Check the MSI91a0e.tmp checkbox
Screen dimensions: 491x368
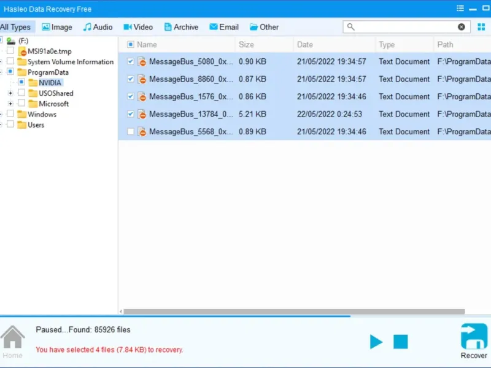10,50
